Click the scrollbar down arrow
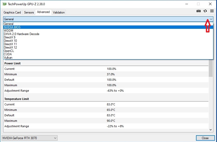This screenshot has width=217, height=142. coord(211,130)
